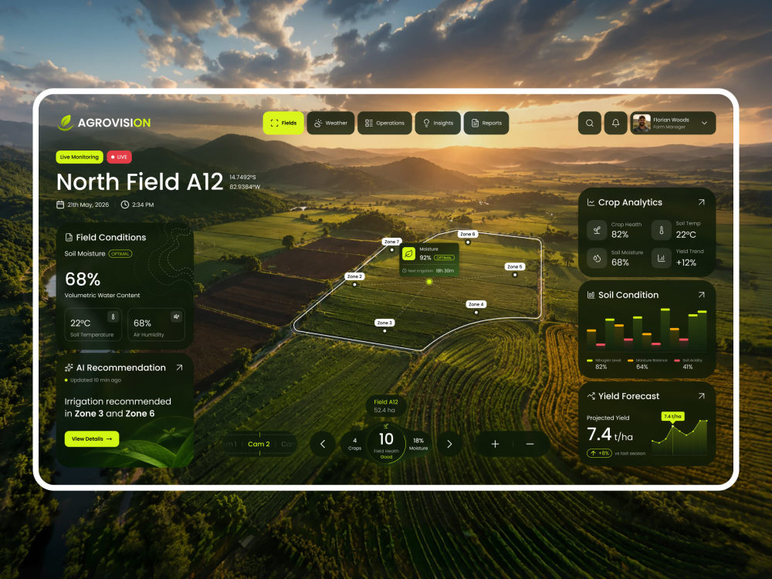772x579 pixels.
Task: Select the Zone 7 map marker
Action: click(391, 242)
